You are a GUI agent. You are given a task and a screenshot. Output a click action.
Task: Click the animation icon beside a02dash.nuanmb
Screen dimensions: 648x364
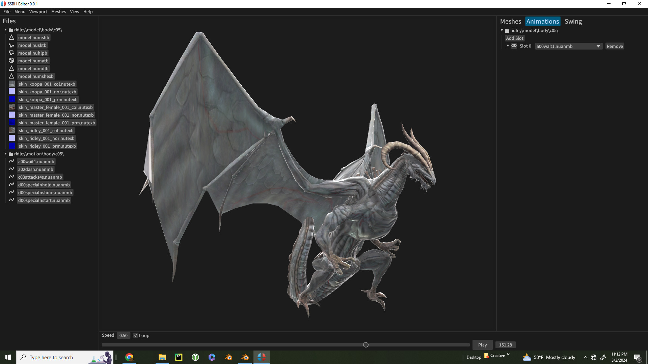coord(11,169)
